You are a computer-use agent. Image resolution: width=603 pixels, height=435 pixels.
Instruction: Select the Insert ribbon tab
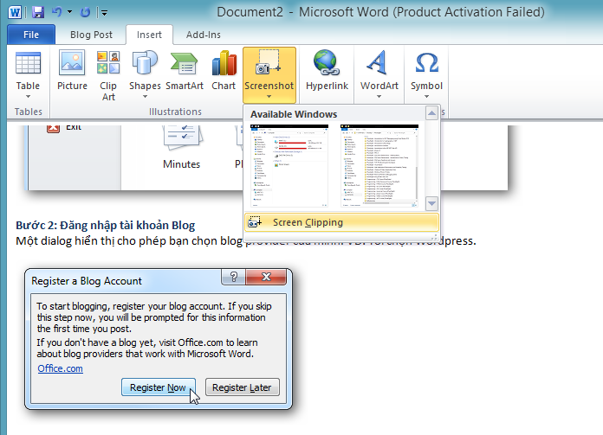(x=149, y=35)
